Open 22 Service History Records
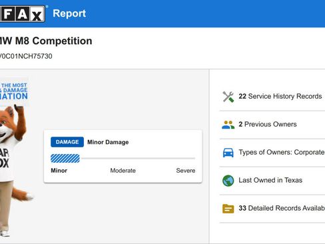Image resolution: width=325 pixels, height=244 pixels. (x=272, y=97)
